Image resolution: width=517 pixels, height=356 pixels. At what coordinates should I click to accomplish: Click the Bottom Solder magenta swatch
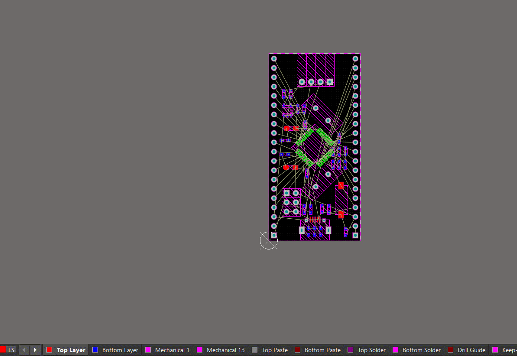click(395, 350)
